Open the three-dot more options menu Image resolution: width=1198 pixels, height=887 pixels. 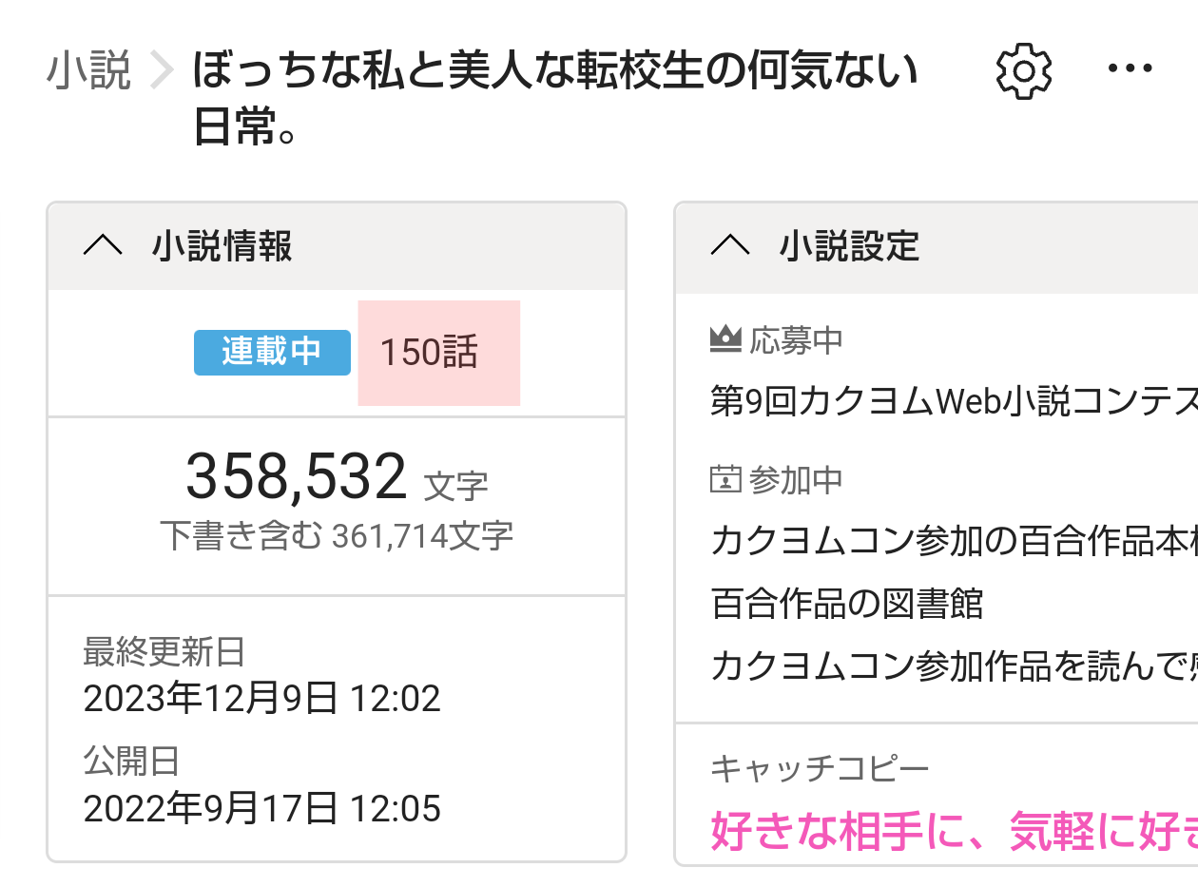(1130, 69)
